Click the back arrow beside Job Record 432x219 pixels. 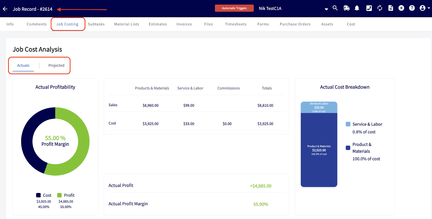5,9
